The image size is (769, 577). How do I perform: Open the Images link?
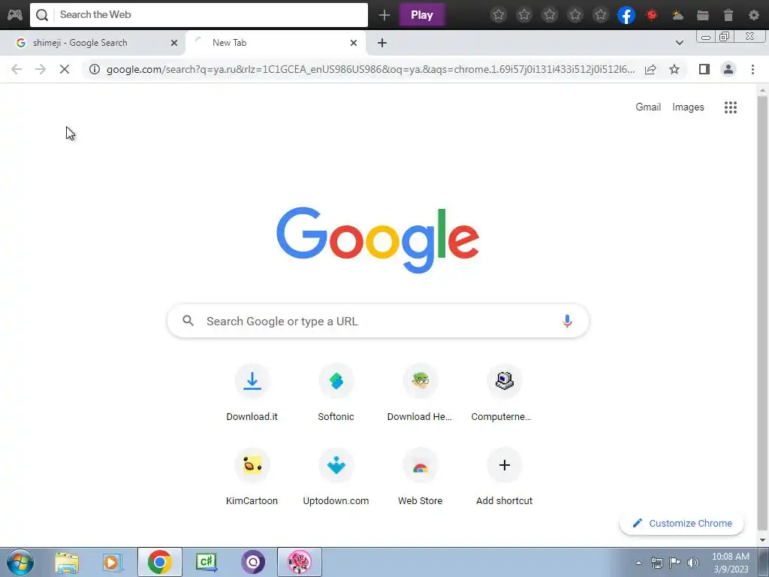pyautogui.click(x=688, y=107)
